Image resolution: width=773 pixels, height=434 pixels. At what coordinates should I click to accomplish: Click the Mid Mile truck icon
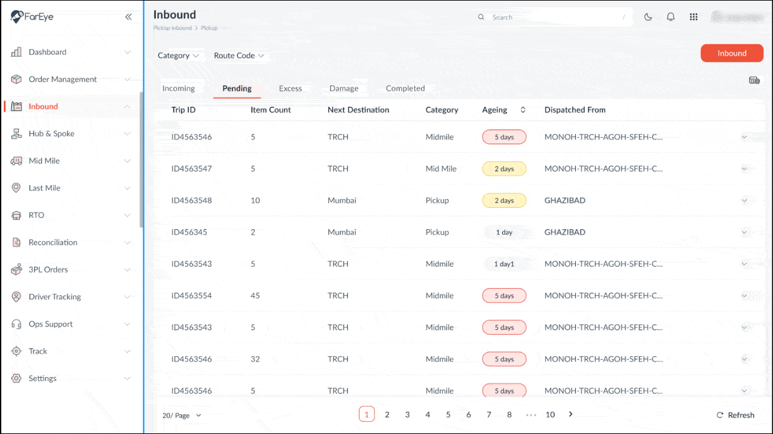coord(16,160)
